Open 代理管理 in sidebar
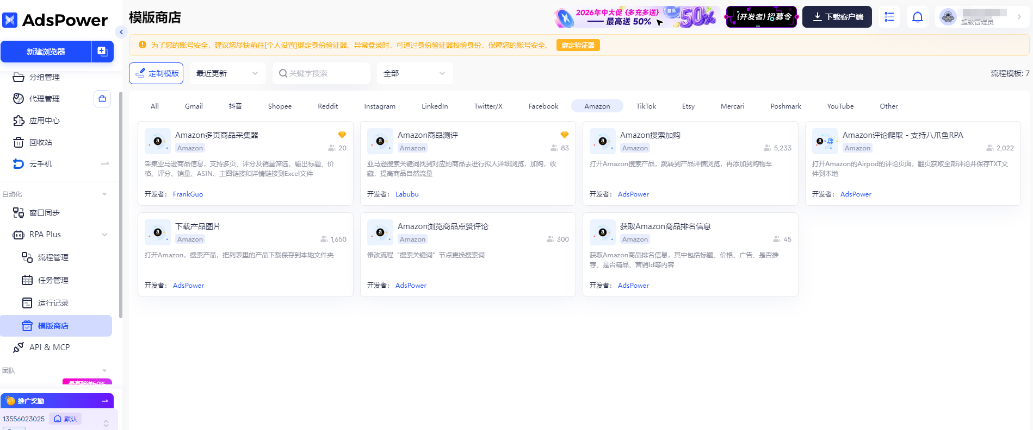 pyautogui.click(x=45, y=99)
